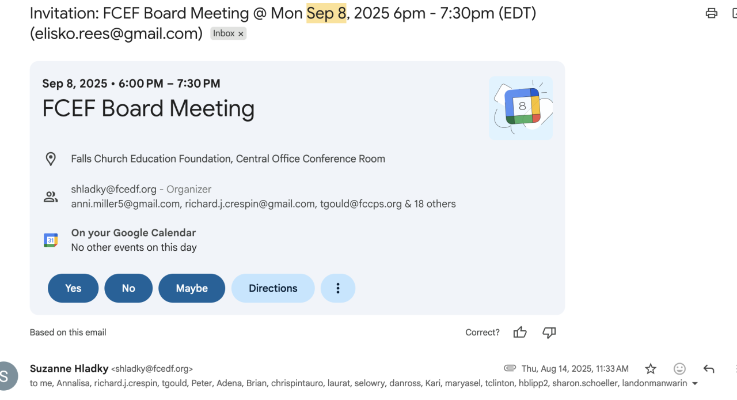This screenshot has height=400, width=737.
Task: Click the thumbs down feedback icon
Action: point(549,332)
